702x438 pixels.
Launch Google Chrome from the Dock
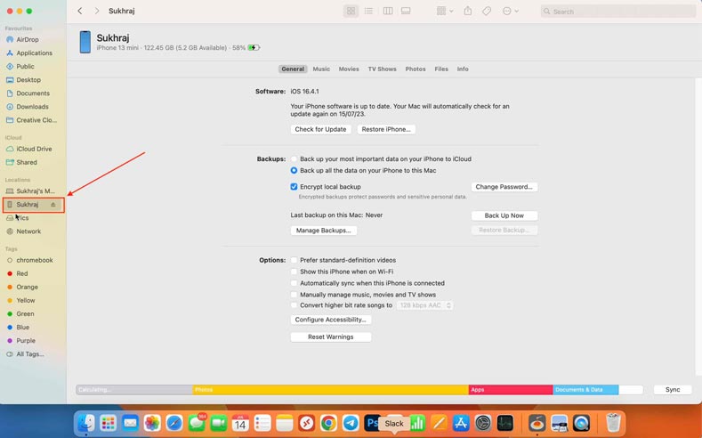click(x=328, y=423)
